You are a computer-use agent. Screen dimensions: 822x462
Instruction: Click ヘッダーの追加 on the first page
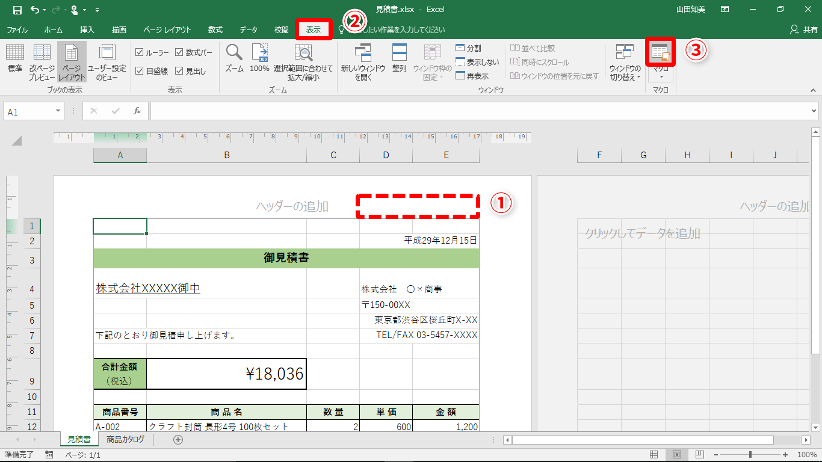292,206
